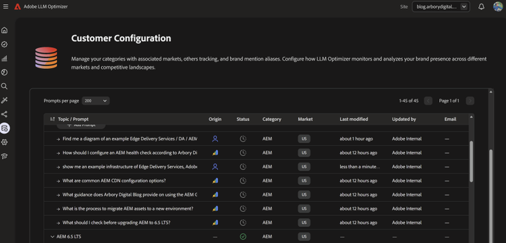
Task: Click origin icon for 'What guidance does Arbory' row
Action: point(215,194)
